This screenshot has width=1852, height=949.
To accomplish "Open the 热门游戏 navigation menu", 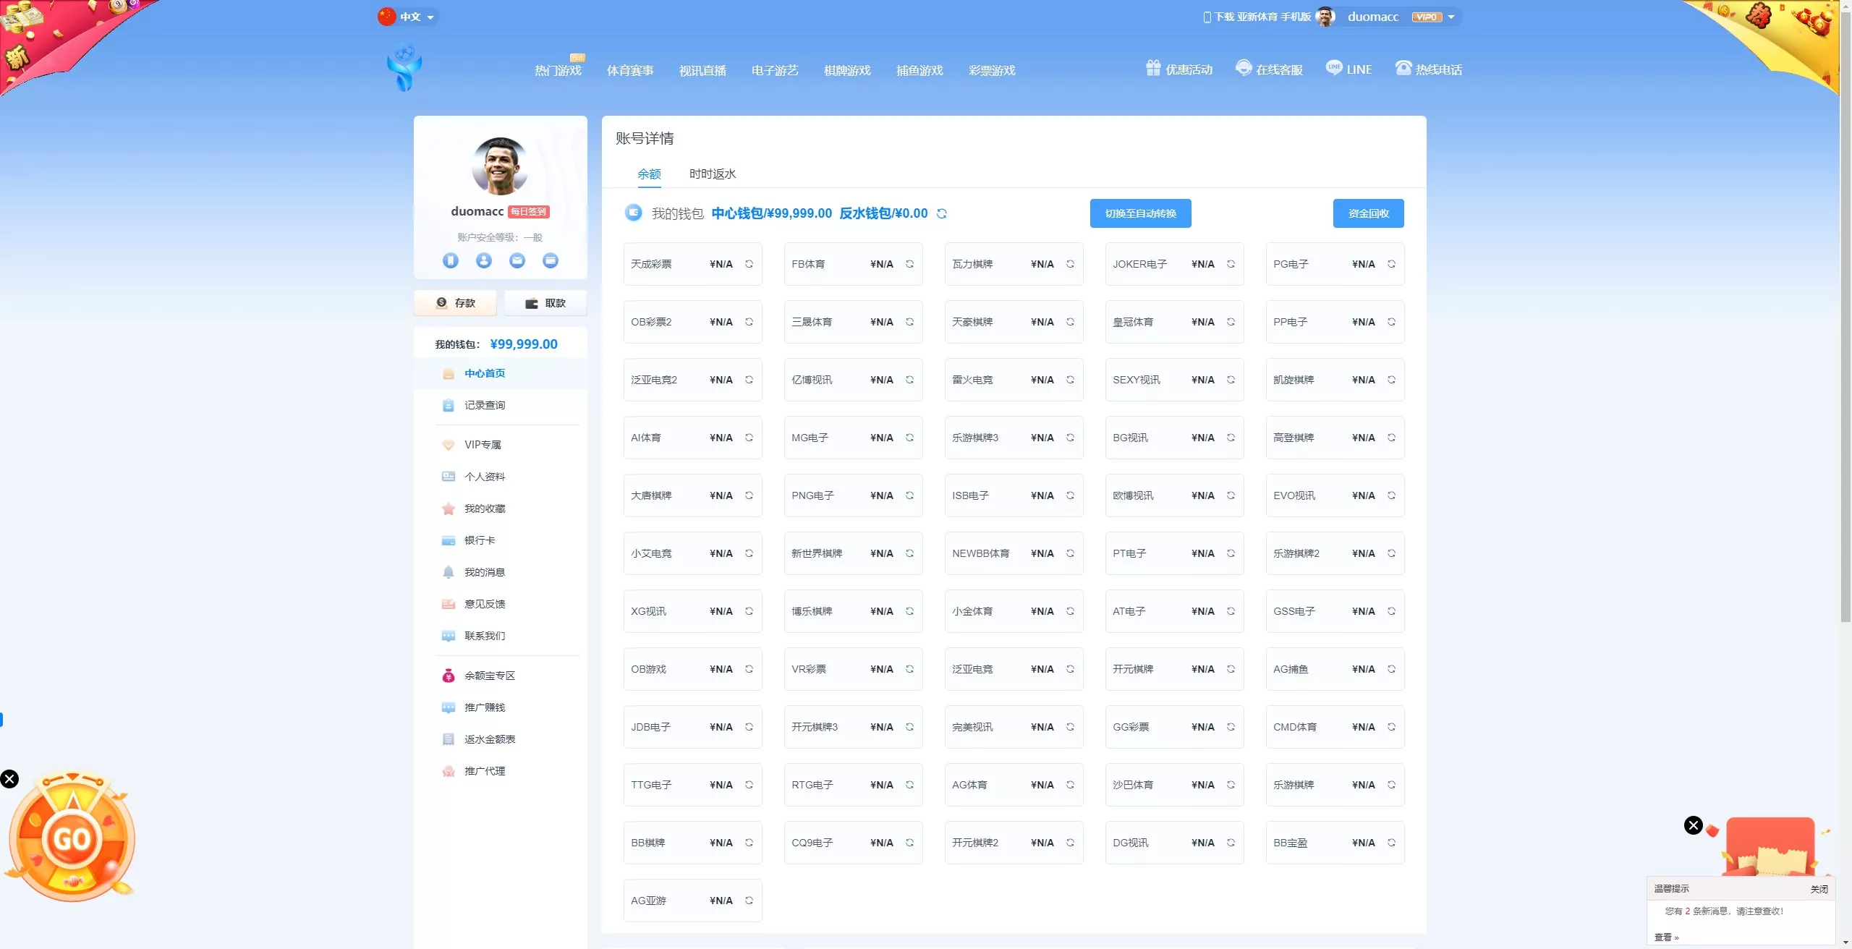I will coord(558,70).
